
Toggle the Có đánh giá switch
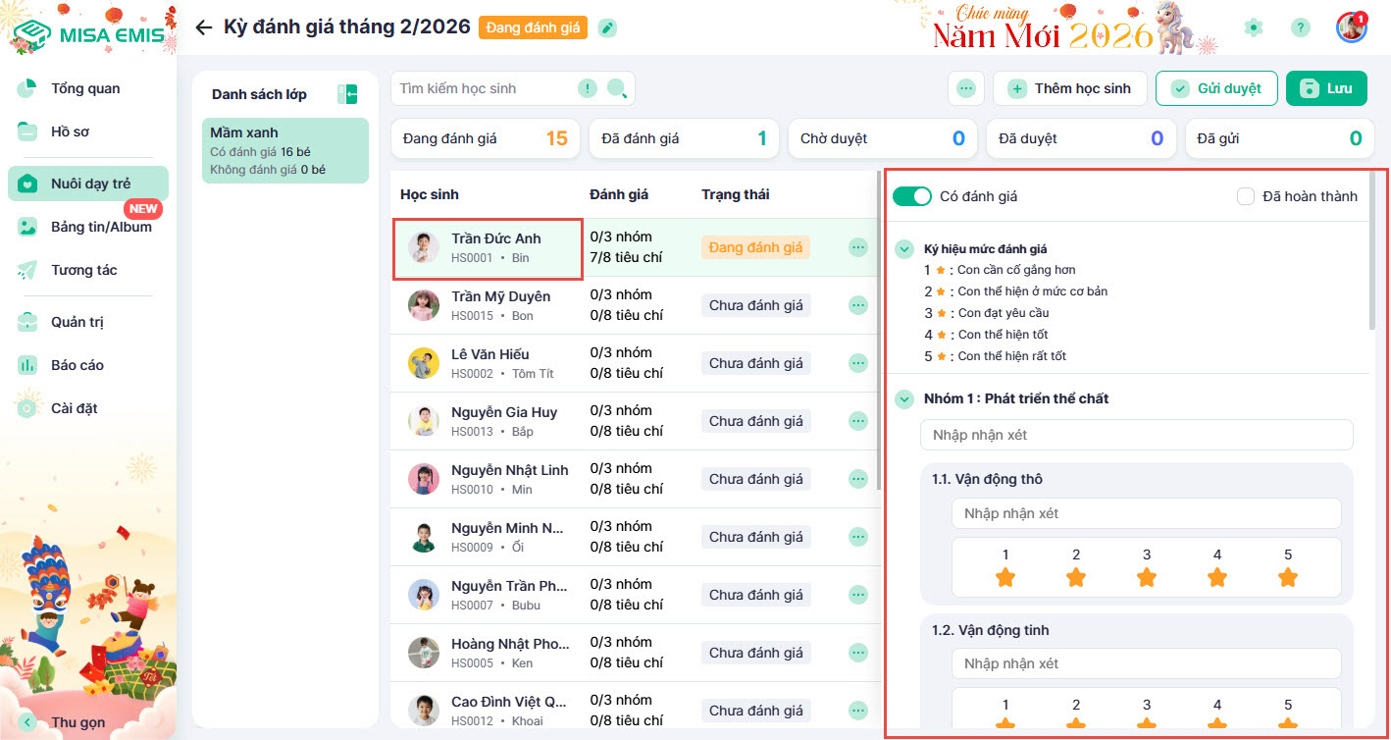click(911, 196)
